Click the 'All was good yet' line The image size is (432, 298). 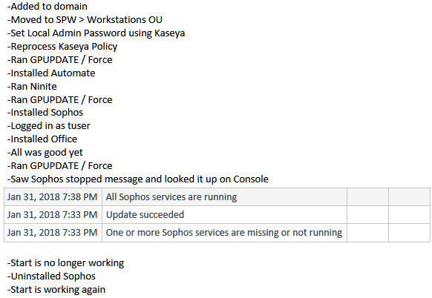[x=45, y=153]
